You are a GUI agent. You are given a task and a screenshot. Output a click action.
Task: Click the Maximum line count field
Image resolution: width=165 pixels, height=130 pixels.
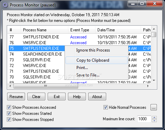144,119
